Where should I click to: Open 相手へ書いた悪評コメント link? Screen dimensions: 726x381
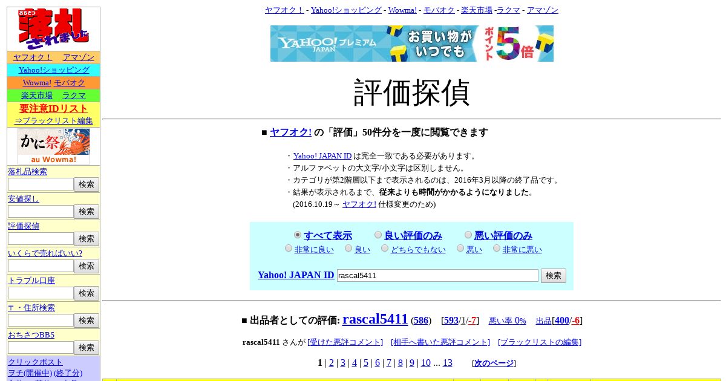coord(440,342)
